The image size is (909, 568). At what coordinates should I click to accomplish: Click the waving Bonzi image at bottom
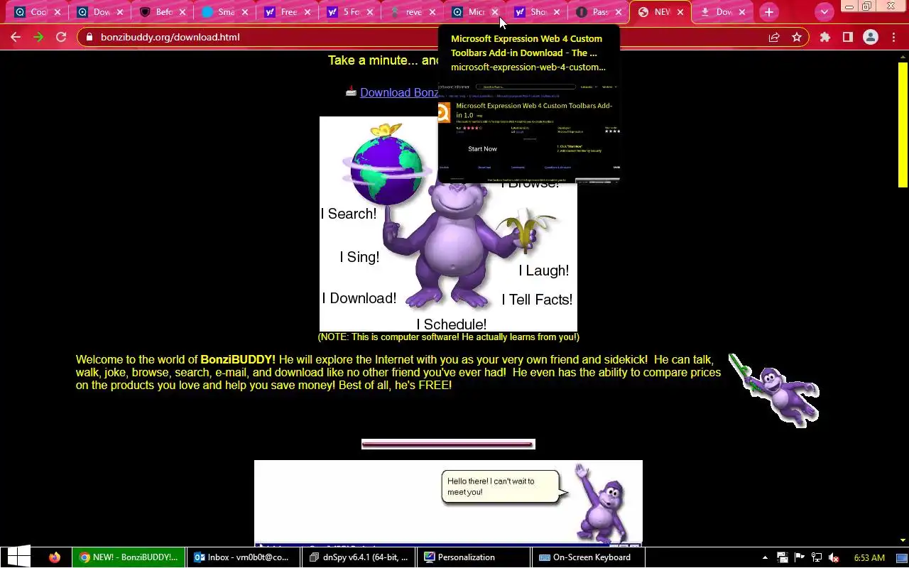click(602, 504)
